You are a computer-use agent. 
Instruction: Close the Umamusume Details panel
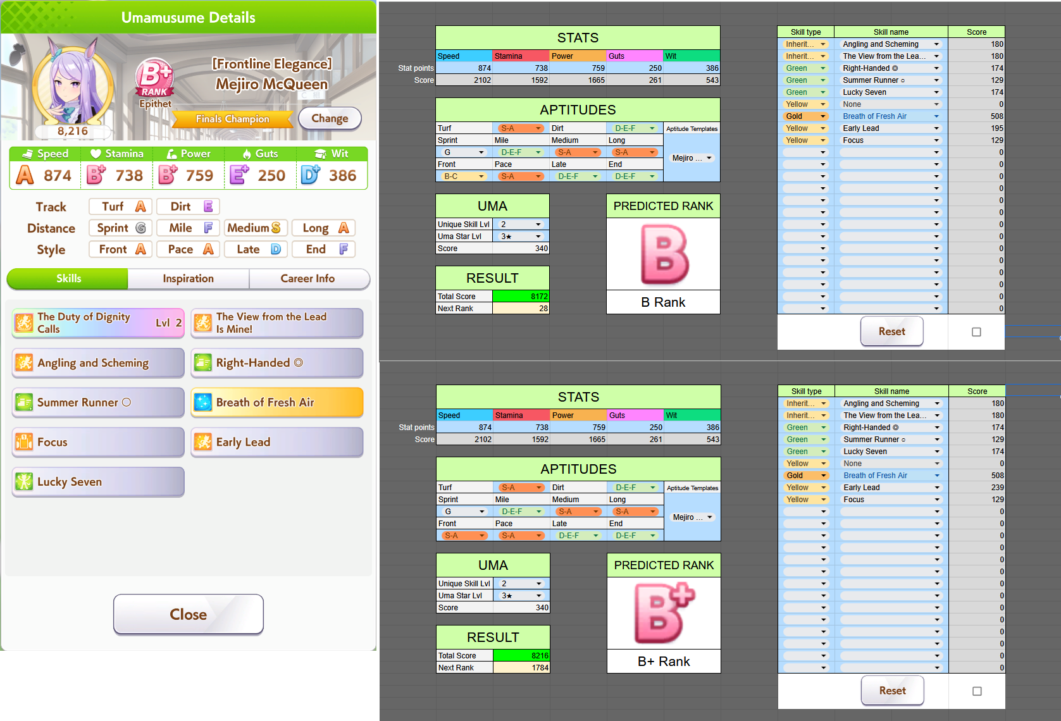pyautogui.click(x=189, y=614)
